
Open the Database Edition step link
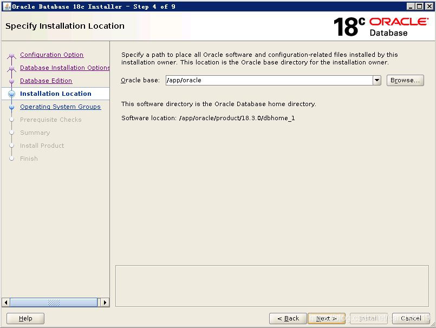(x=46, y=81)
